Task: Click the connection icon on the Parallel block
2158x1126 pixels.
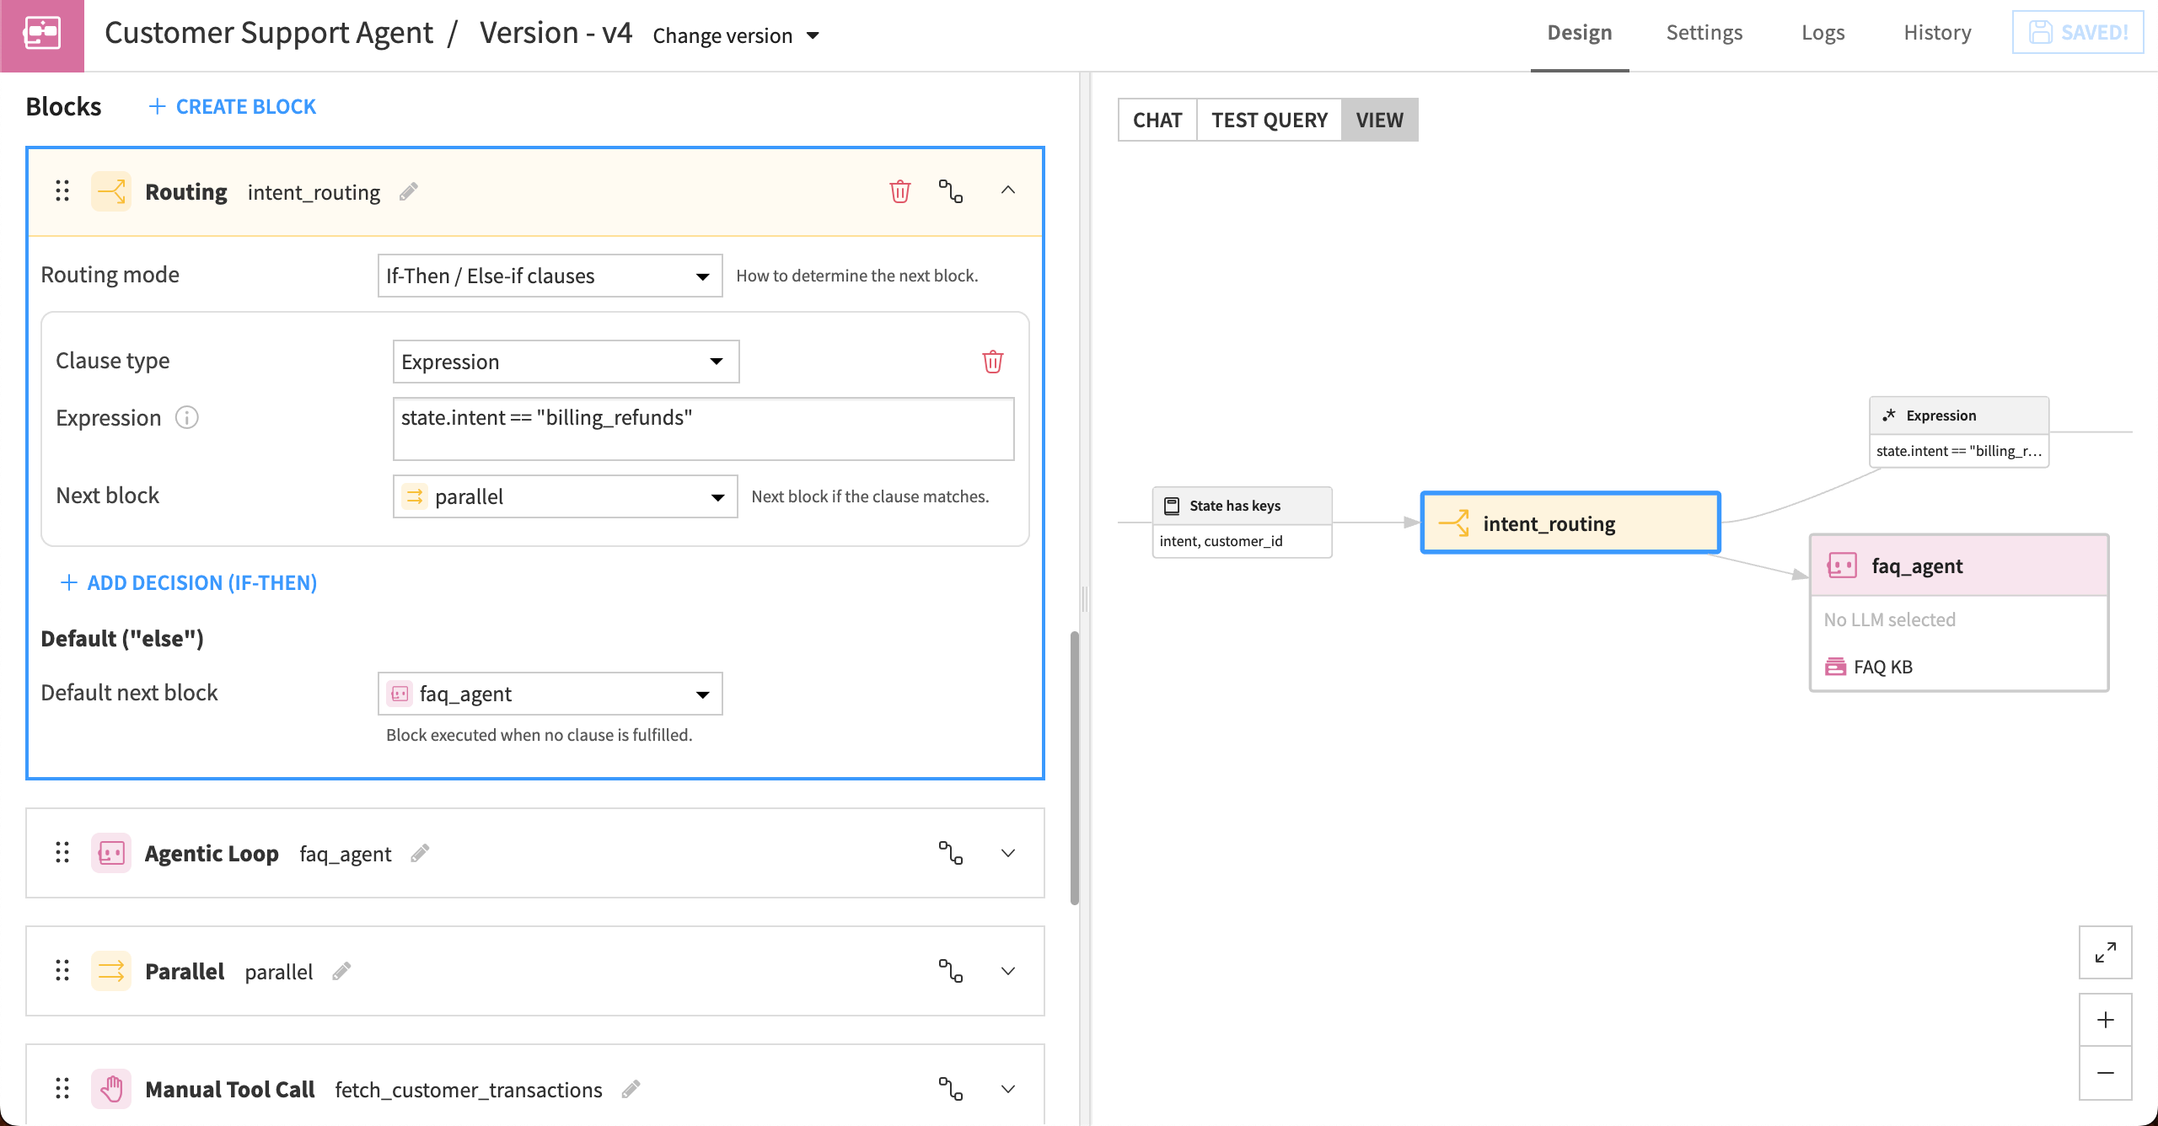Action: [951, 971]
